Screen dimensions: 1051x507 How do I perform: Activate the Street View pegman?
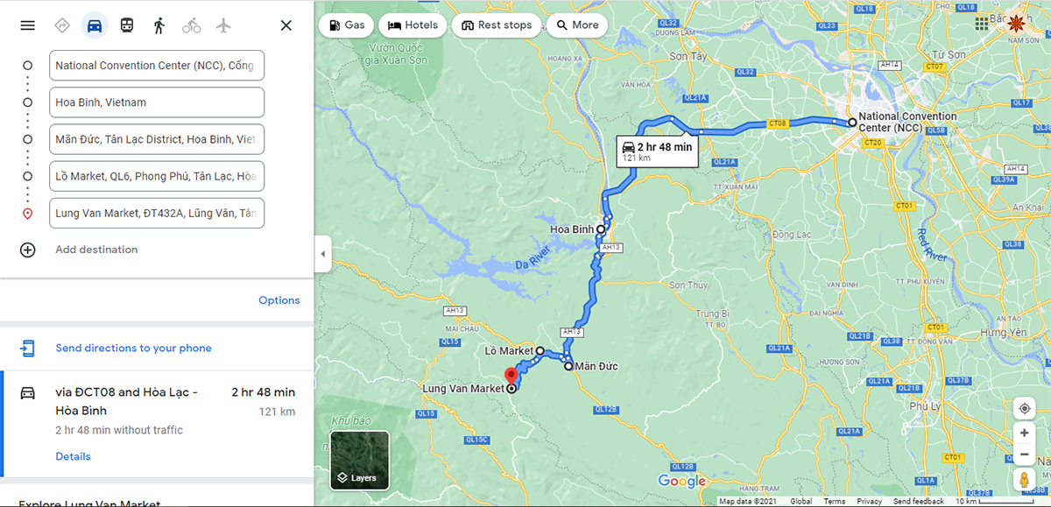(1024, 480)
